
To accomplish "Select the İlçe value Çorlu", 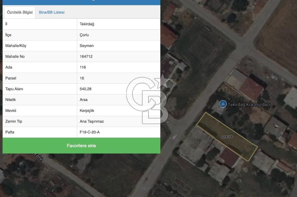I will (x=84, y=35).
